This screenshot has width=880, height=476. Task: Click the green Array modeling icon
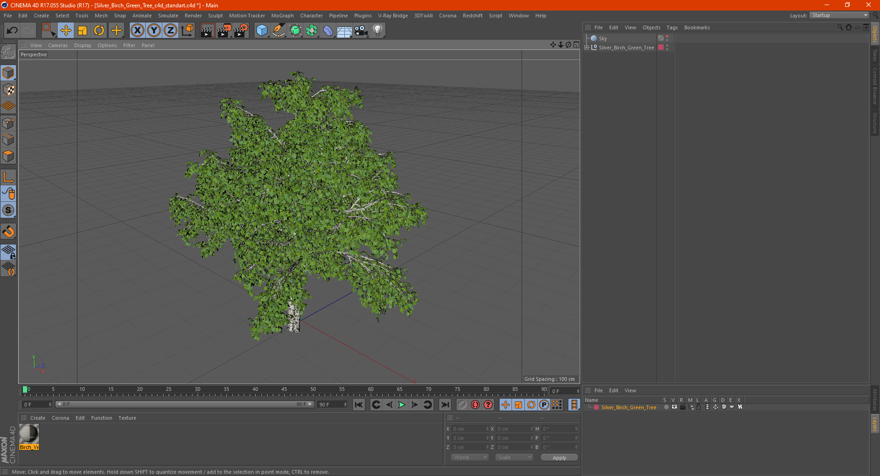pos(312,31)
